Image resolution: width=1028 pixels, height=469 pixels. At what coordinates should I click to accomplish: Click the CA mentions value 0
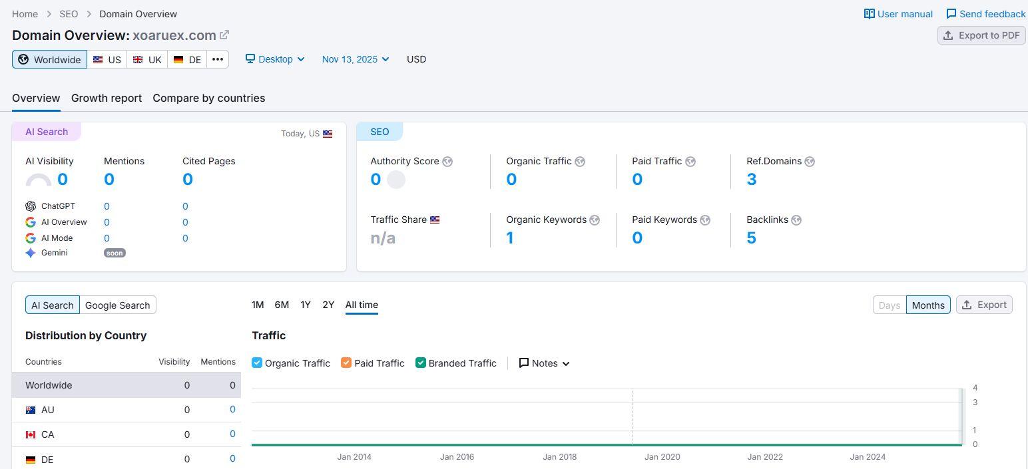tap(232, 434)
